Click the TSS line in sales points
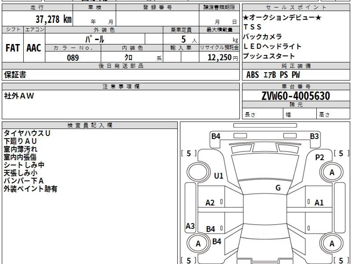Image resolution: width=352 pixels, height=264 pixels. (x=252, y=27)
